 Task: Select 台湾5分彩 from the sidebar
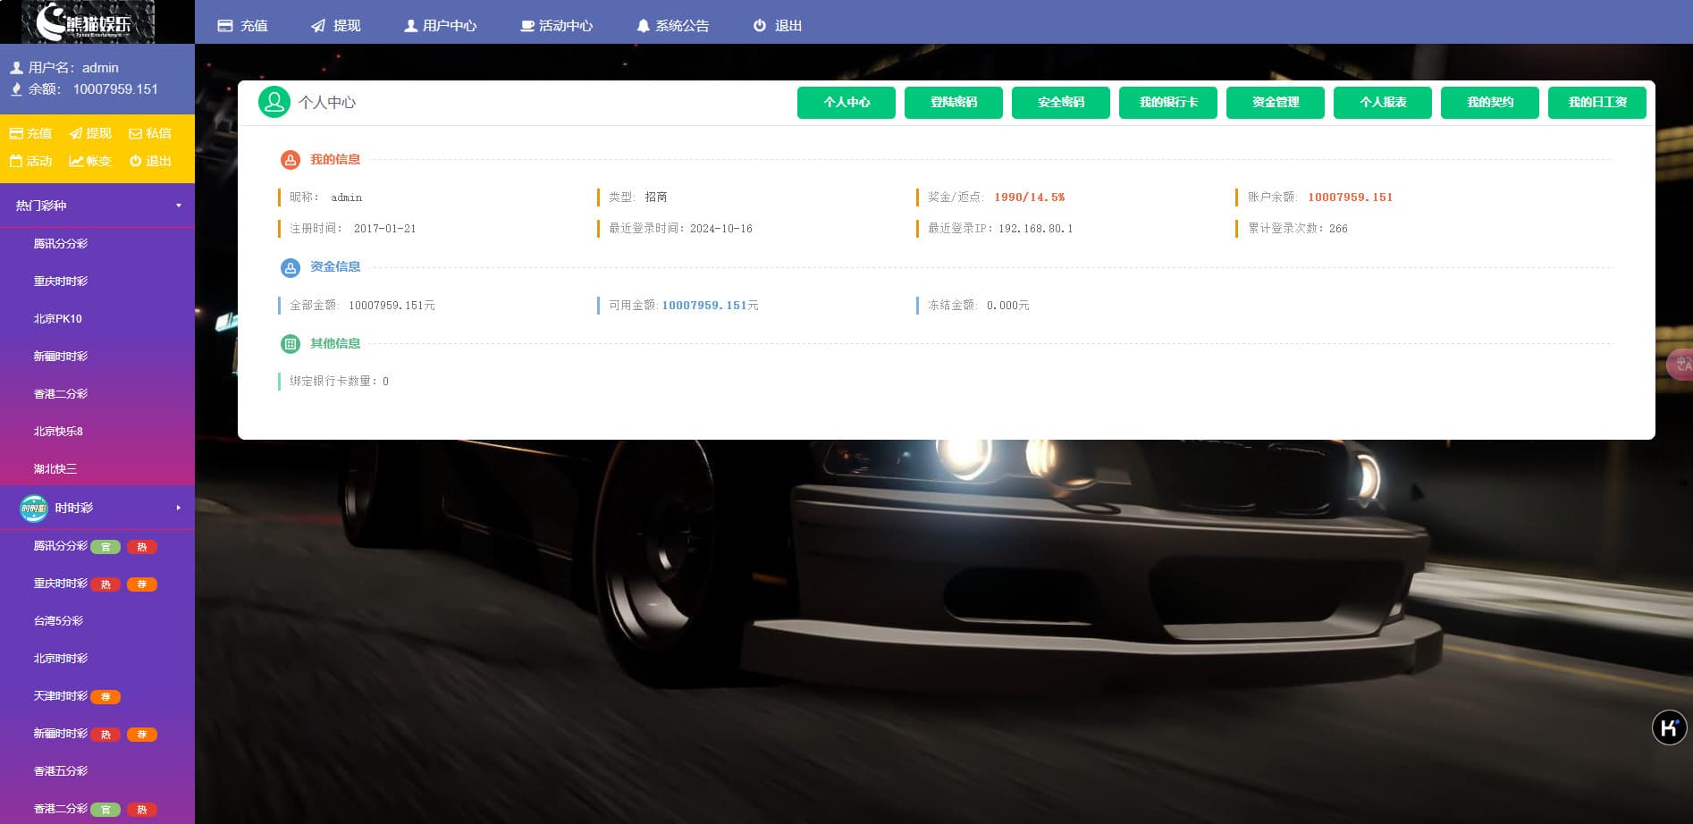59,621
